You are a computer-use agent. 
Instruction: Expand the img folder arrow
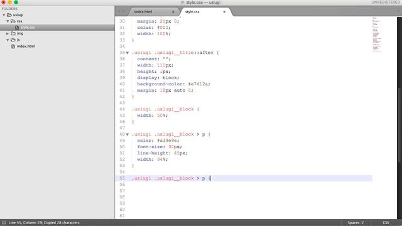8,33
